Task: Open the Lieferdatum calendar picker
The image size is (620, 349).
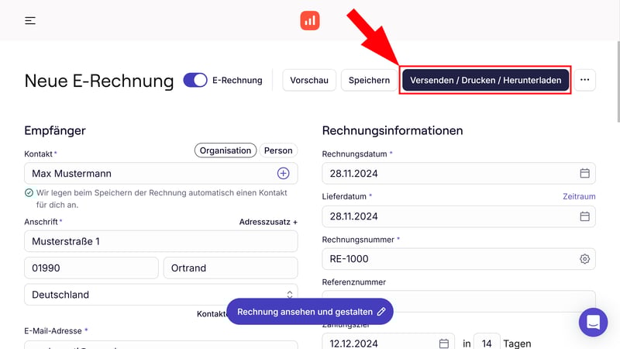Action: [x=585, y=216]
